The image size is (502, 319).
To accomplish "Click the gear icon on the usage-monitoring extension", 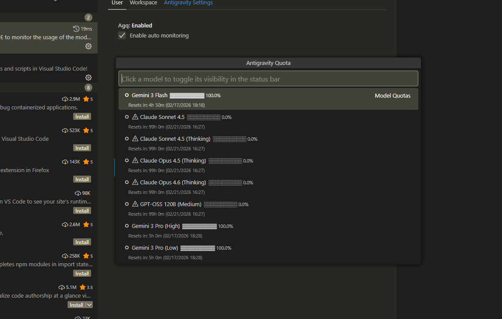I will (x=88, y=46).
